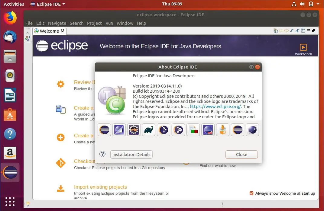This screenshot has height=211, width=324.
Task: Open the Workbench from the Welcome banner
Action: [303, 50]
